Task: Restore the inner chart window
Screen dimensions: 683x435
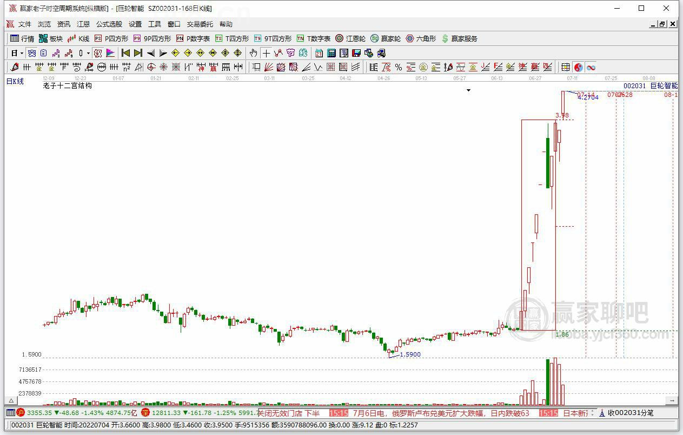Action: tap(662, 24)
